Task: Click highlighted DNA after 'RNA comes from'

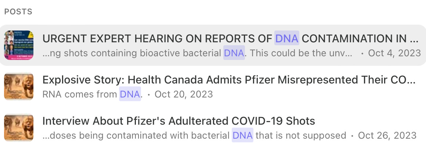Action: pos(130,94)
